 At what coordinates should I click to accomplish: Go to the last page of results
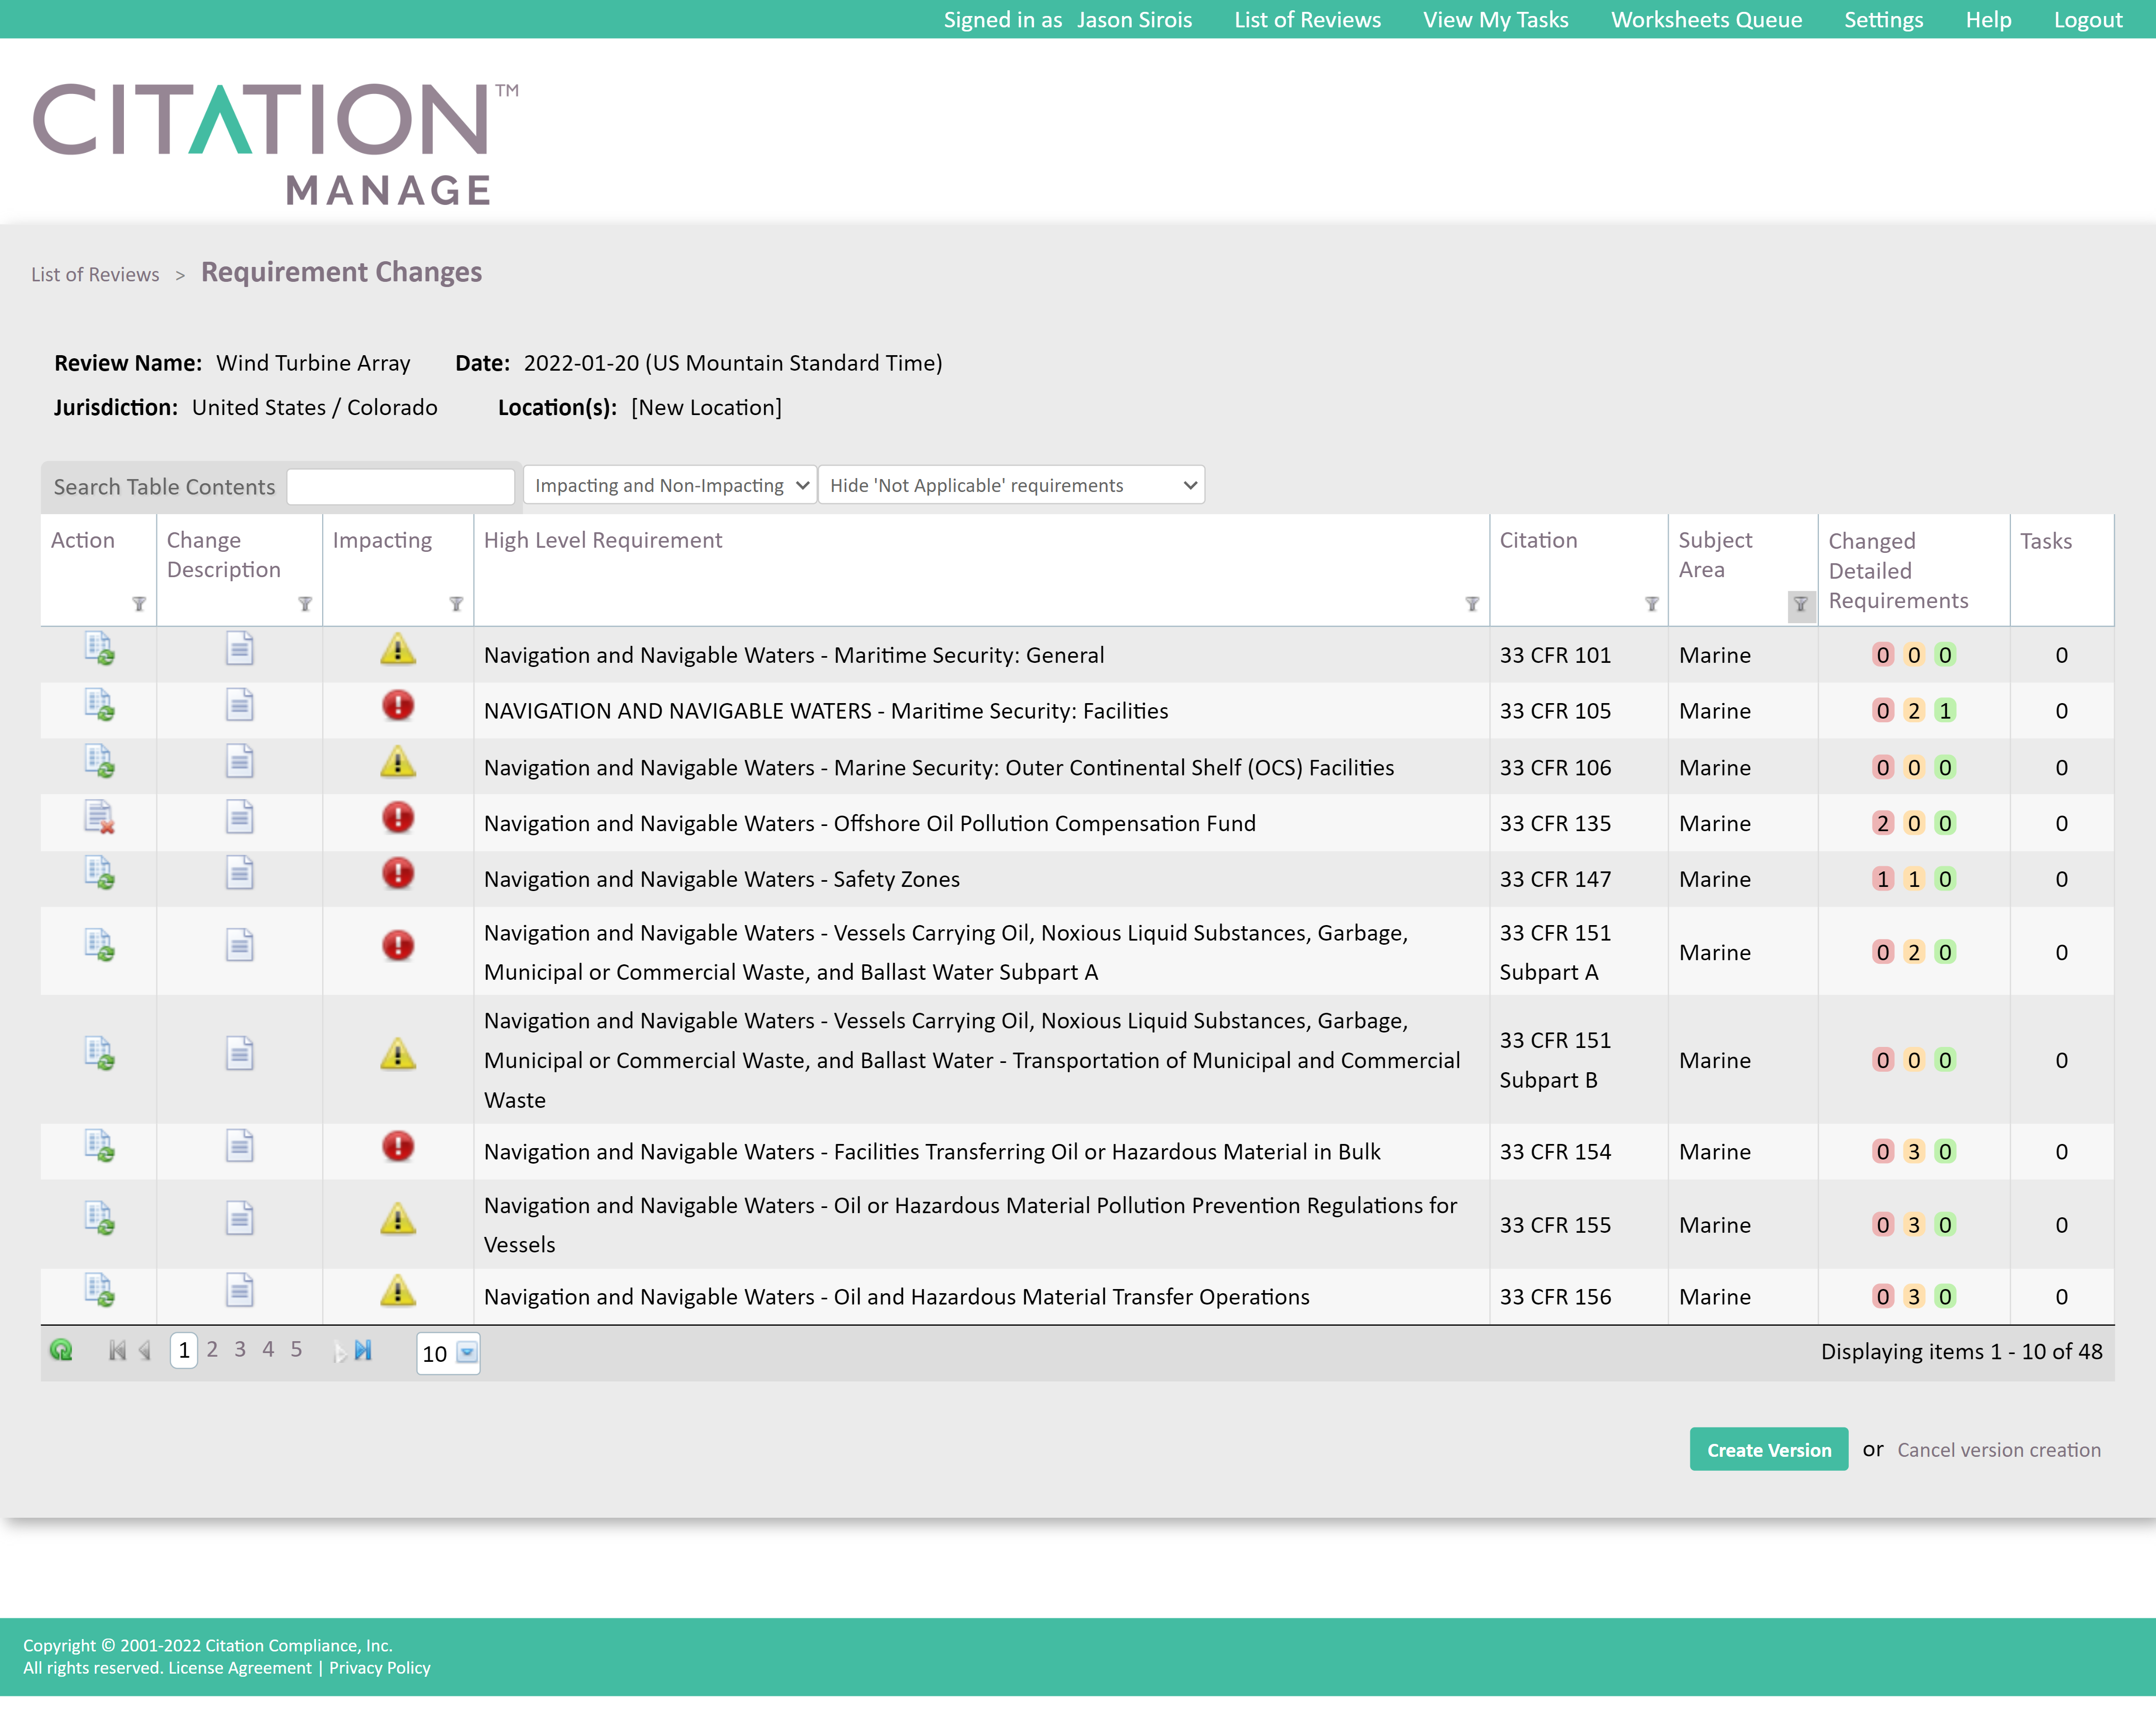363,1351
